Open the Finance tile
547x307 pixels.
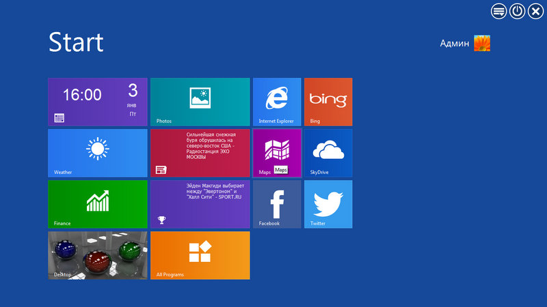click(98, 204)
